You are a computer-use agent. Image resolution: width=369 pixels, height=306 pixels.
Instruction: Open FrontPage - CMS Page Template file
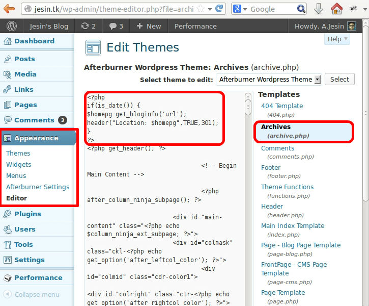click(294, 269)
